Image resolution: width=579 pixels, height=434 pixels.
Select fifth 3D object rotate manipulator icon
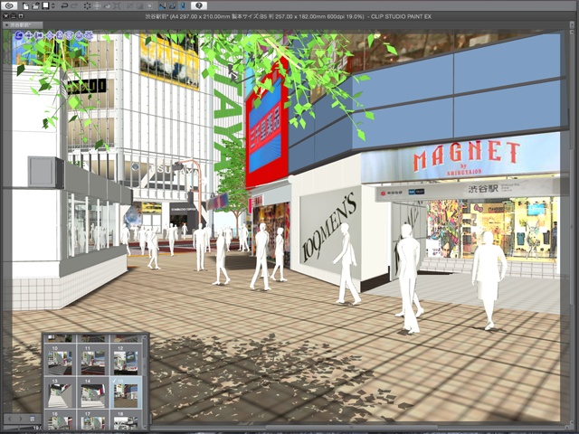[59, 35]
